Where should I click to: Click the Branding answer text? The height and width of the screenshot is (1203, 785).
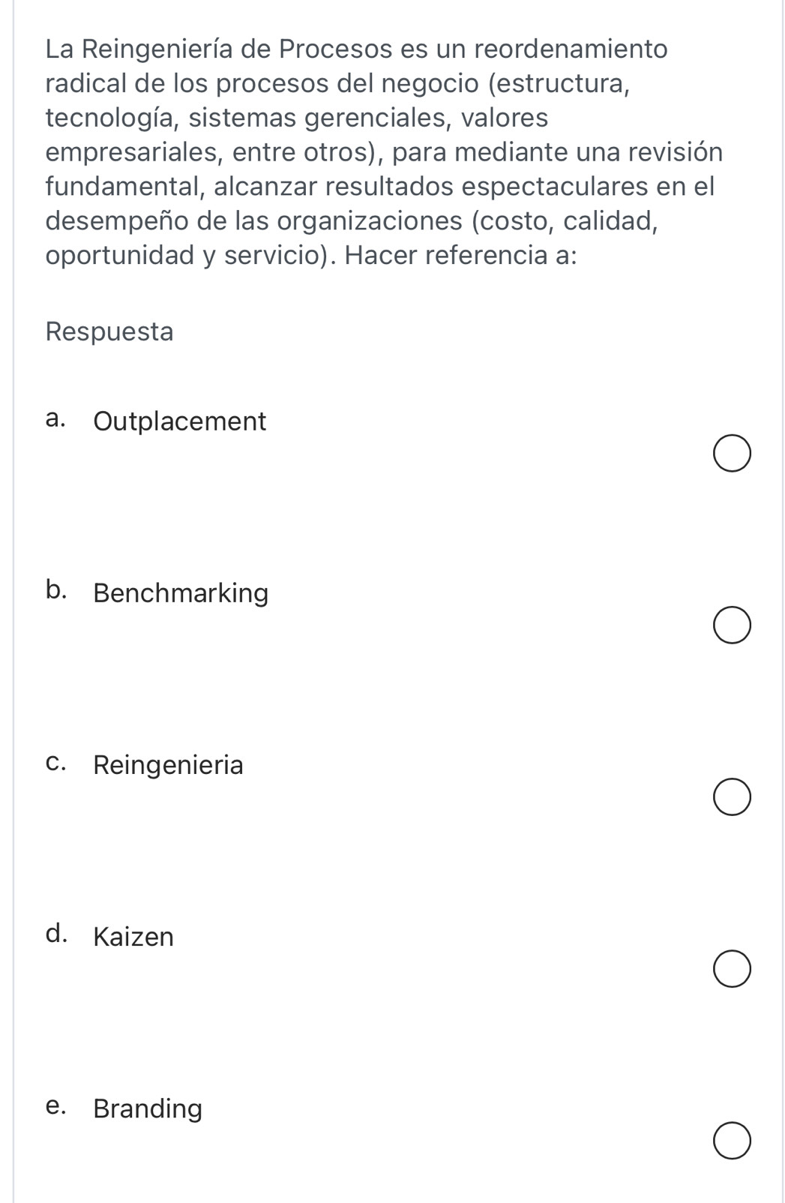[148, 1108]
